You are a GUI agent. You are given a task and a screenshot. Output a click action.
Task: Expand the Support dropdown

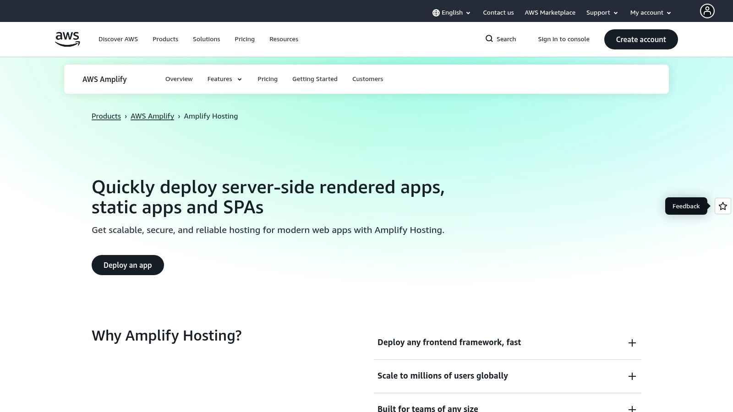pos(602,12)
